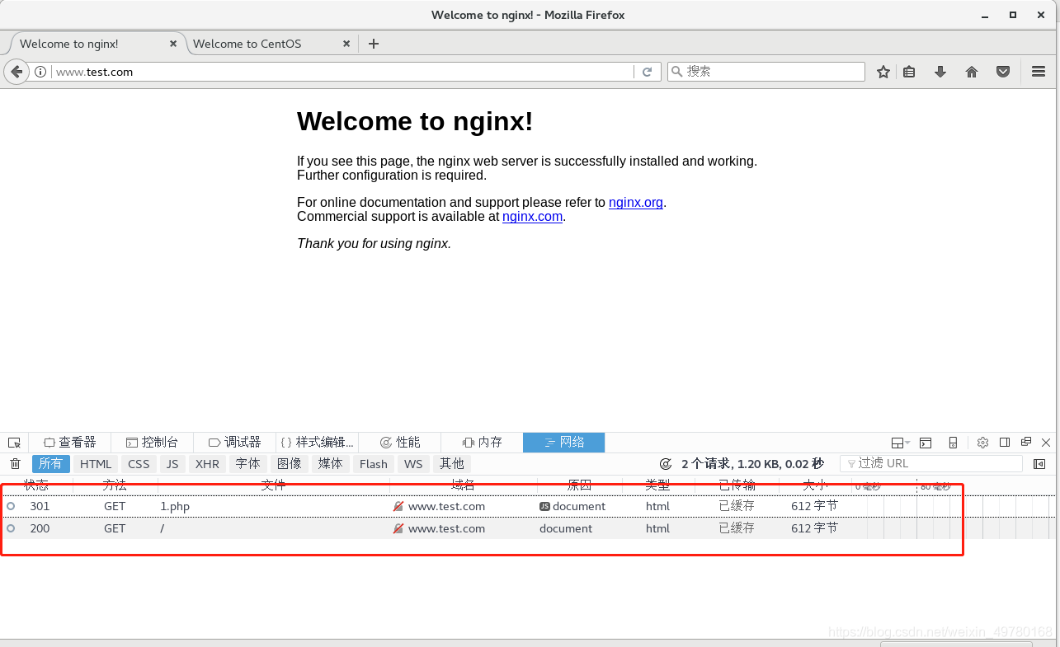Filter requests by 图像

290,464
